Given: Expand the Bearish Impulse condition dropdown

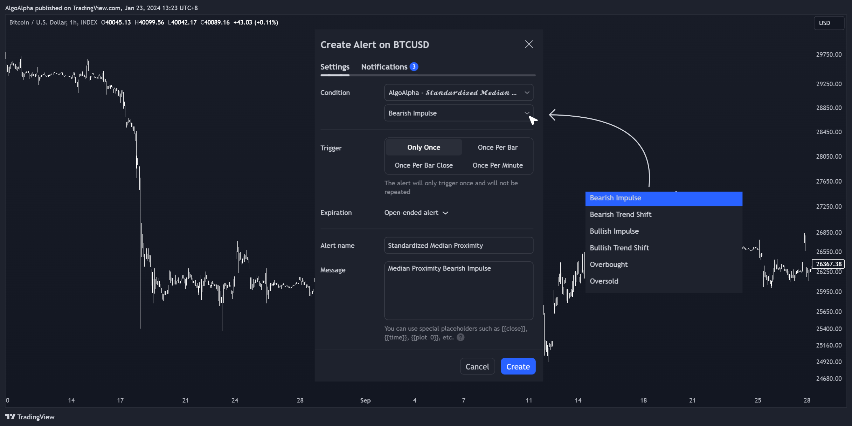Looking at the screenshot, I should point(459,113).
